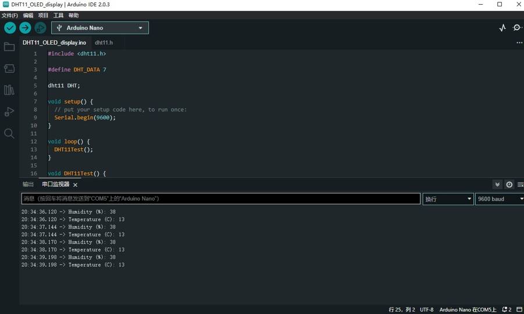Viewport: 524px width, 314px height.
Task: Open the 9600 baud rate dropdown
Action: [499, 199]
